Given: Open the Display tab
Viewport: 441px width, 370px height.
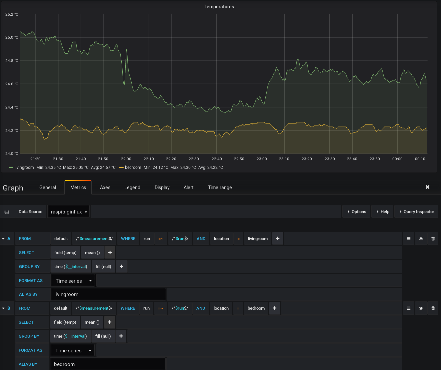Looking at the screenshot, I should point(162,187).
